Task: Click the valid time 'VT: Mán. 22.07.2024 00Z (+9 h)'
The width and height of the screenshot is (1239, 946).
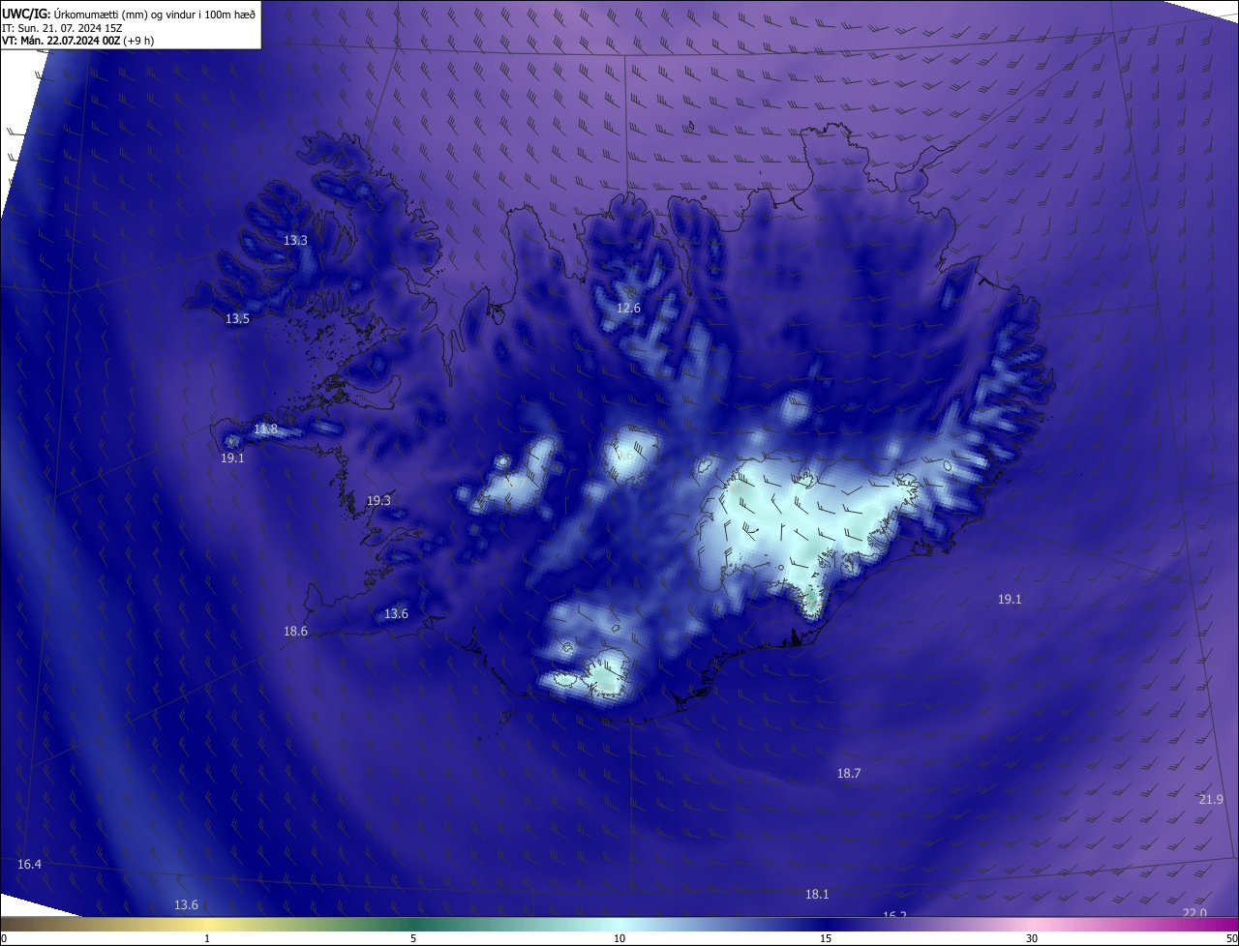Action: [x=77, y=41]
